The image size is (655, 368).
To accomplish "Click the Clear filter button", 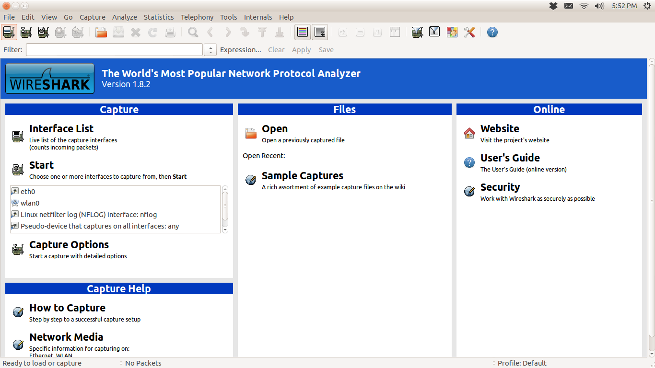I will tap(276, 50).
